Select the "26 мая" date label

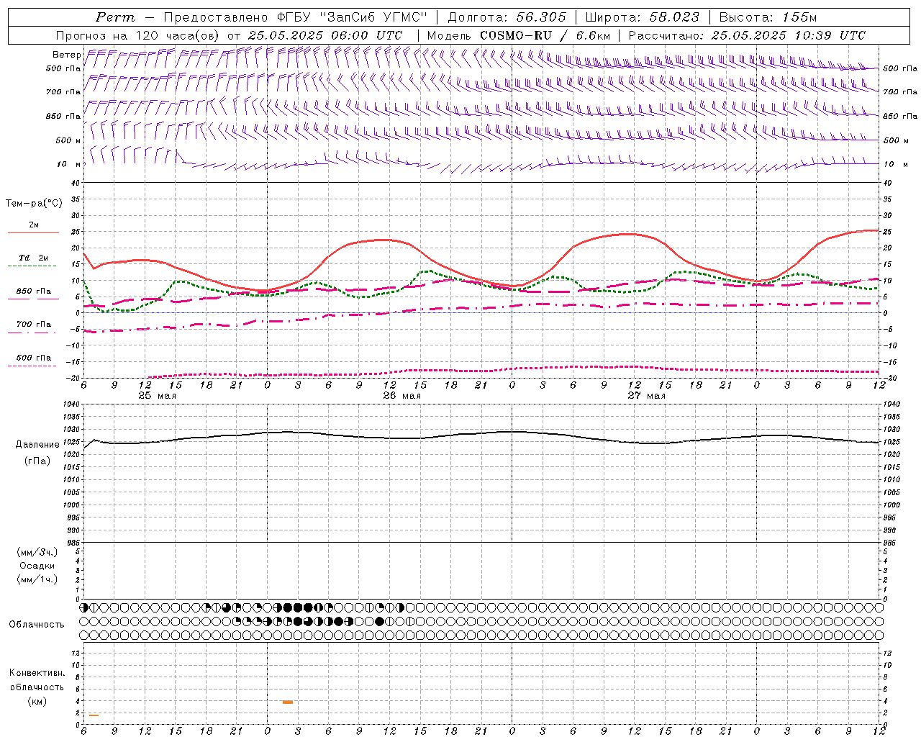click(x=401, y=396)
